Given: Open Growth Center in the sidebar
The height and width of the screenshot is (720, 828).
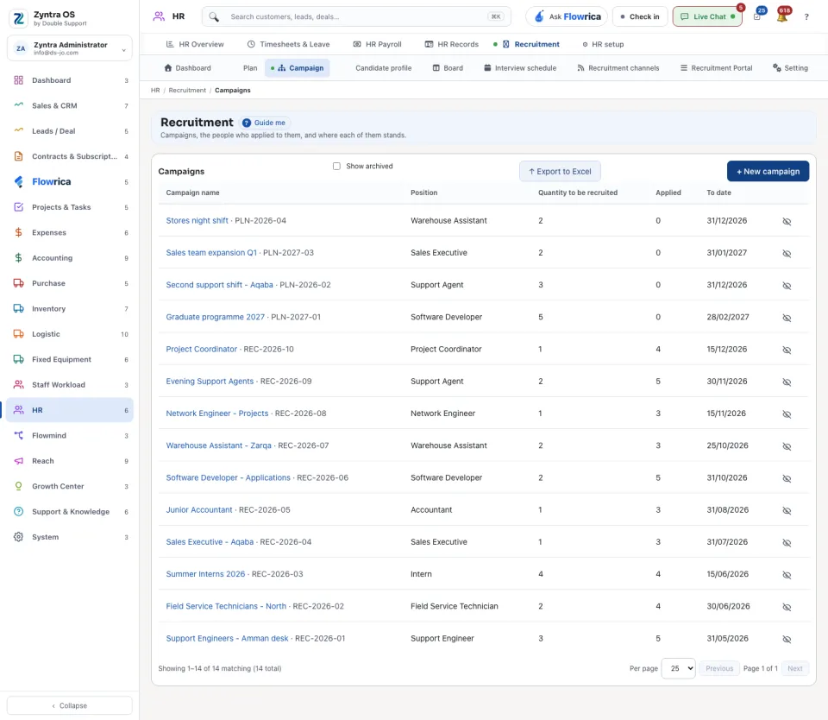Looking at the screenshot, I should pos(70,486).
